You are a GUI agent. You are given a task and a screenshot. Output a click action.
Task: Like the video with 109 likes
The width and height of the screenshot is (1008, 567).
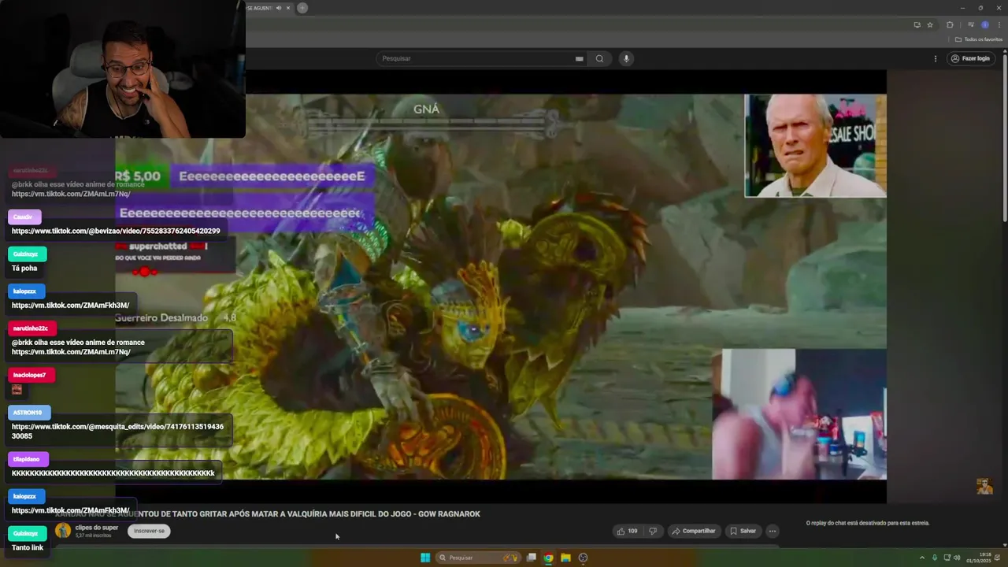pos(628,531)
